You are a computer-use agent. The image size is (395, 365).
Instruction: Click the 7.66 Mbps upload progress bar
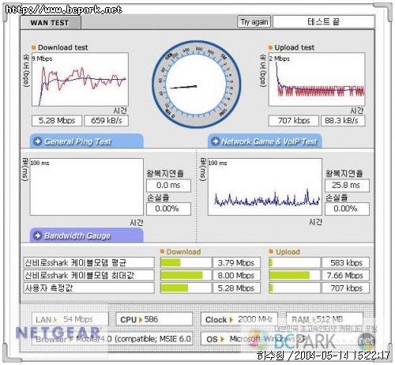(295, 275)
